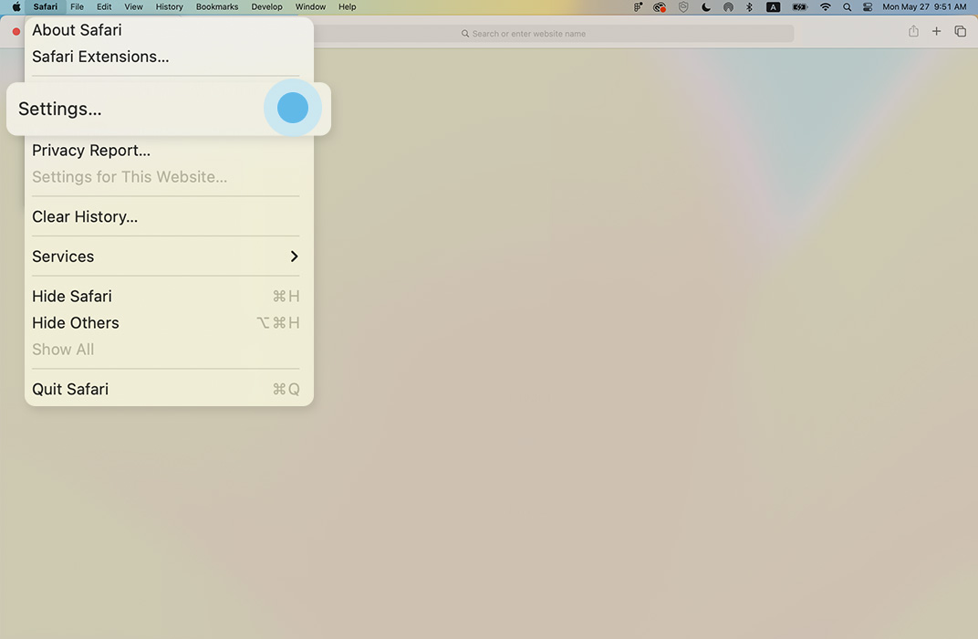The width and height of the screenshot is (978, 639).
Task: Select Clear History… menu entry
Action: click(x=85, y=216)
